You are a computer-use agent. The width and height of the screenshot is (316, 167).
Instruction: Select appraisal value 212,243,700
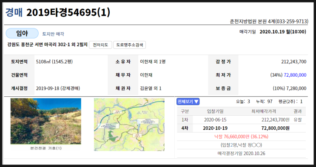(293, 62)
